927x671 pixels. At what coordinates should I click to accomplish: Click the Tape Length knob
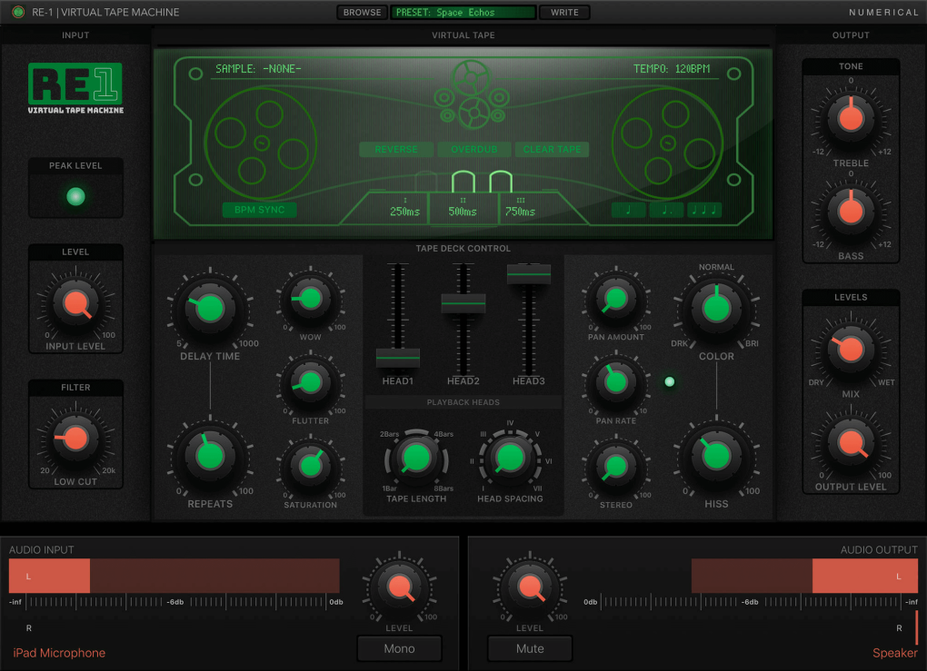[416, 458]
